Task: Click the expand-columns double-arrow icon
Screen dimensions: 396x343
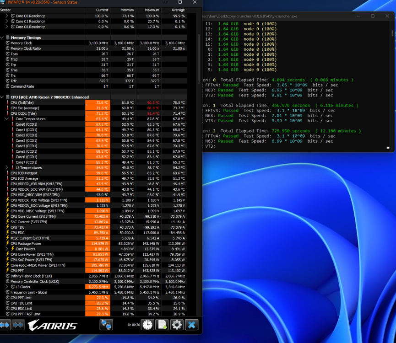Action: coord(5,325)
